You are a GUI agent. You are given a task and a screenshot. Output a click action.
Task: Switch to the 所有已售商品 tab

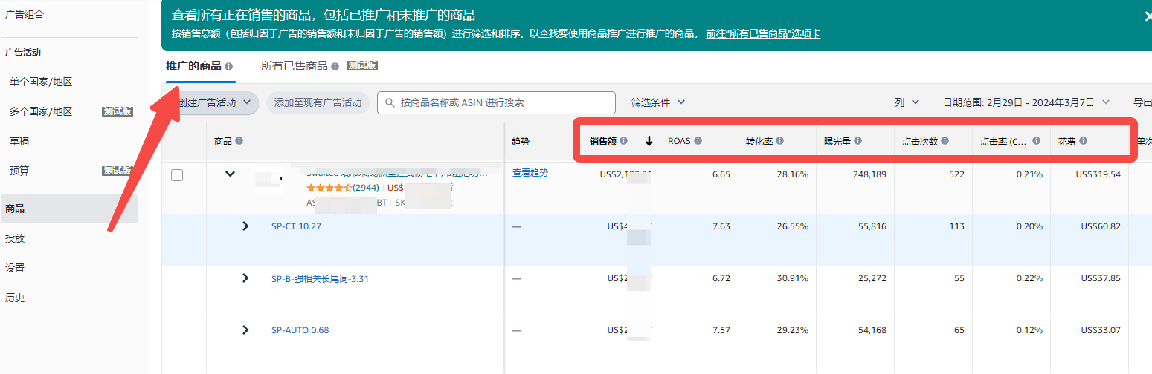pos(294,66)
